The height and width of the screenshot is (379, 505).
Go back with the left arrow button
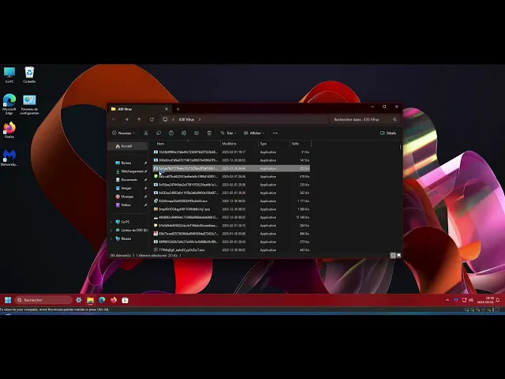click(114, 119)
